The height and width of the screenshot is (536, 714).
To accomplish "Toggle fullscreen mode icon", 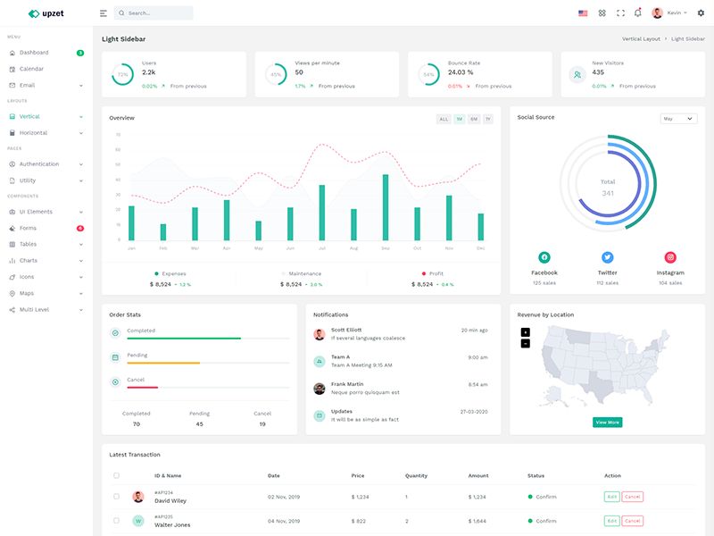I will pyautogui.click(x=620, y=13).
